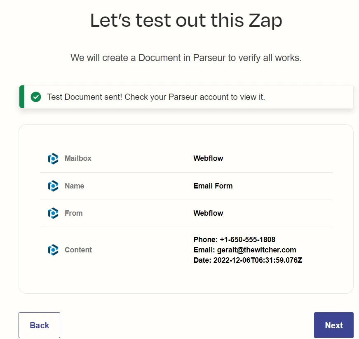Click the Back button
Viewport: 359px width, 339px height.
point(39,325)
